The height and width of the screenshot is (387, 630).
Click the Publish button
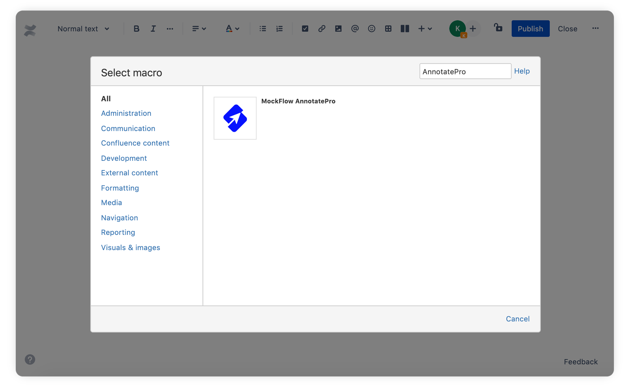tap(530, 29)
